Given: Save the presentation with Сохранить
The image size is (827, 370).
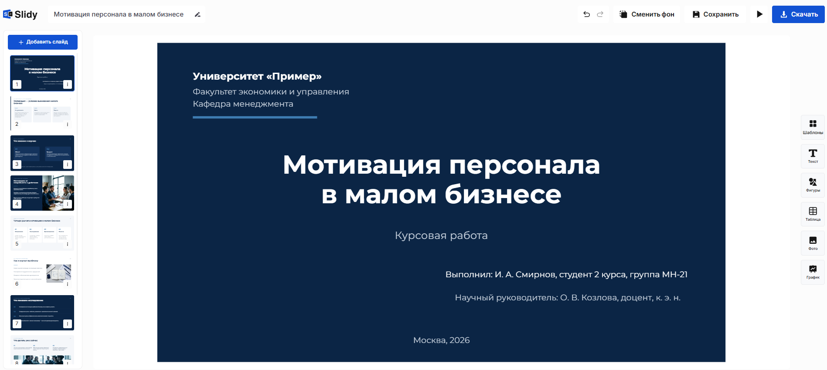Looking at the screenshot, I should point(715,14).
